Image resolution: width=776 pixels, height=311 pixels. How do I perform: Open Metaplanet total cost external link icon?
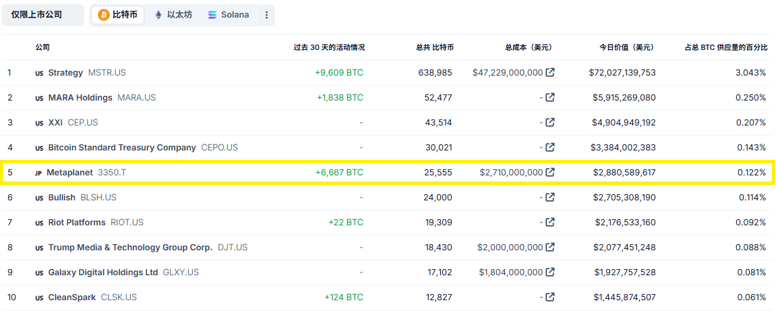tap(550, 172)
